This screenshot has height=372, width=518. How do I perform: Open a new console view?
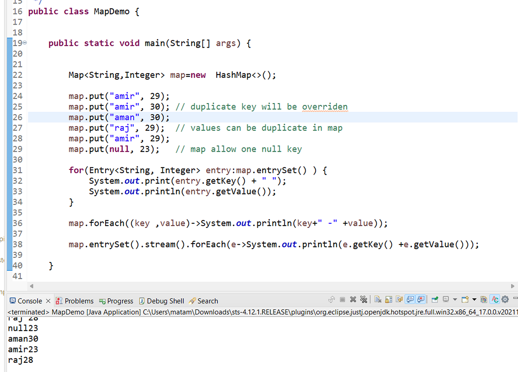(465, 299)
